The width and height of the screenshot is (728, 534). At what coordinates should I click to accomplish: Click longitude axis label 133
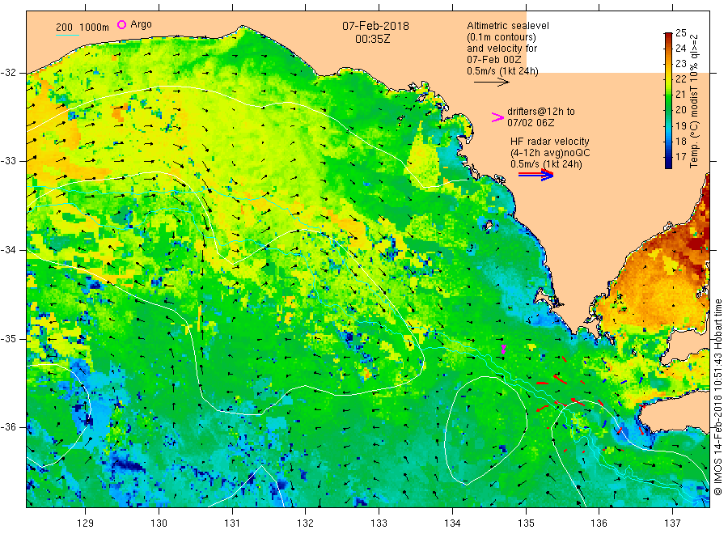(x=379, y=523)
